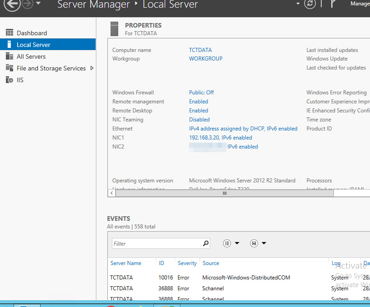Sort events by Log column
370x307 pixels.
tap(336, 263)
